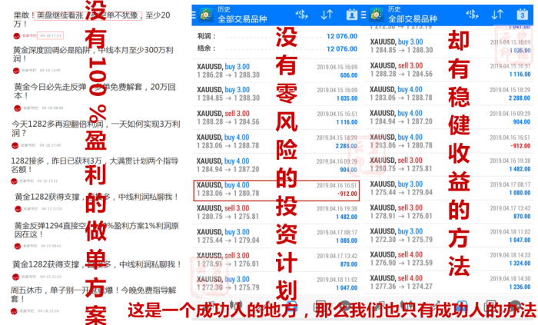This screenshot has height=325, width=538.
Task: Click timestamp 2019.04.18 14:33
Action: pos(510,255)
